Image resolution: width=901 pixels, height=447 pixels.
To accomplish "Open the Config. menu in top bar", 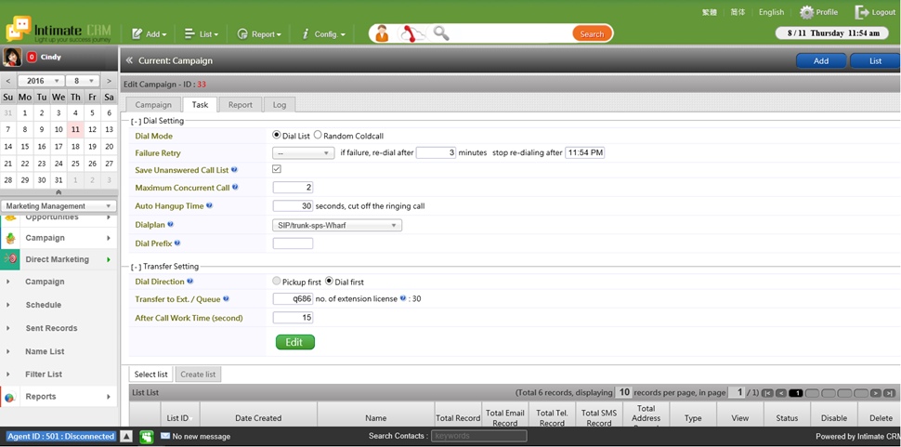I will 324,33.
